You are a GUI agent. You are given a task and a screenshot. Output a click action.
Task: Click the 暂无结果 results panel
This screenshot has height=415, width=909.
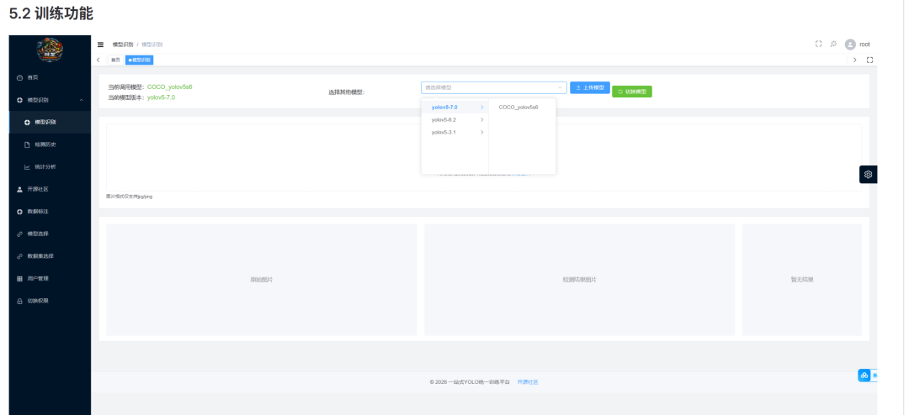pyautogui.click(x=802, y=280)
